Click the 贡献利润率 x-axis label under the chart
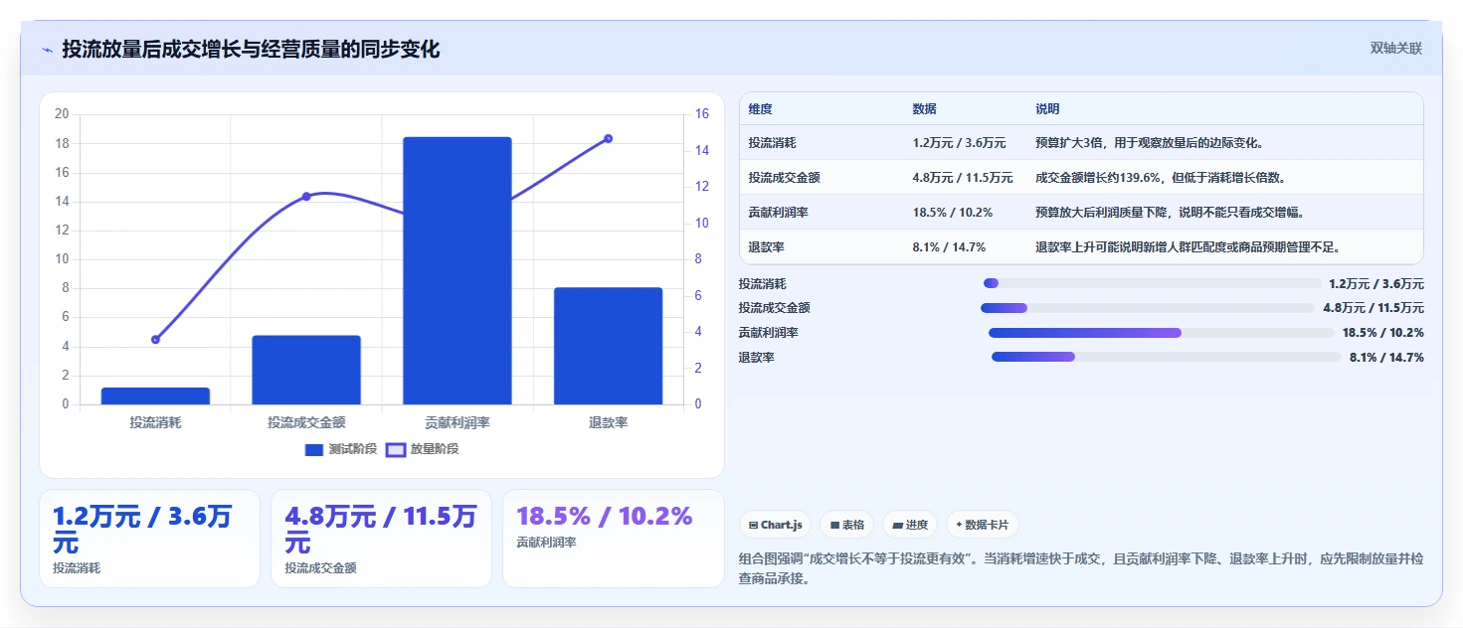The width and height of the screenshot is (1463, 628). pos(457,422)
